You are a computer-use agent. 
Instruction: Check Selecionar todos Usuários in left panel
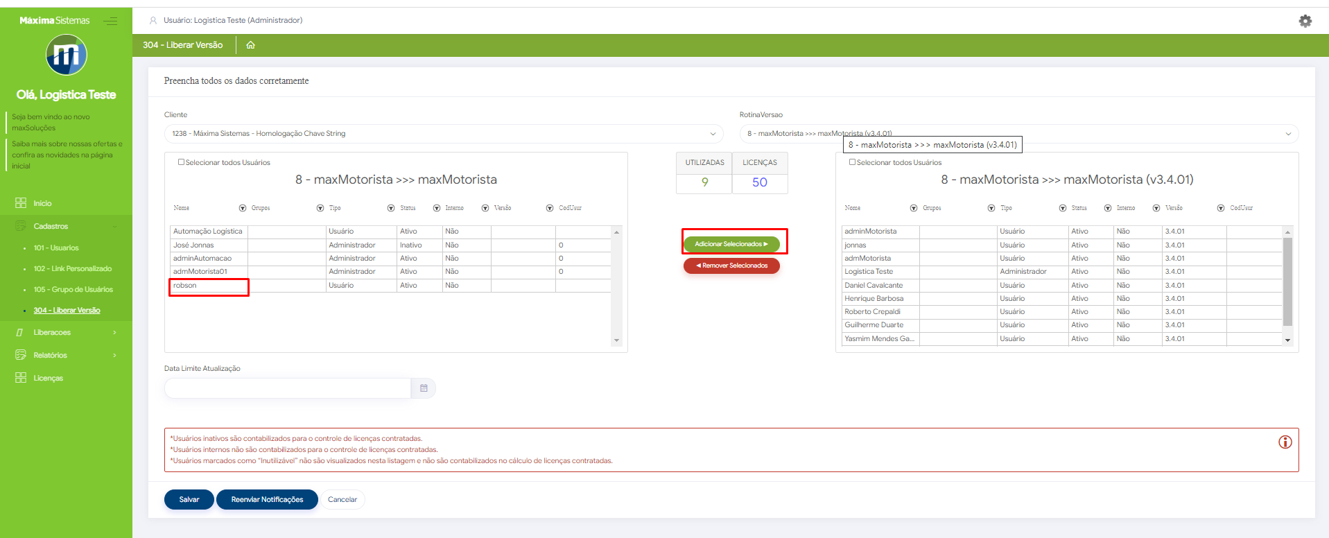pyautogui.click(x=182, y=162)
